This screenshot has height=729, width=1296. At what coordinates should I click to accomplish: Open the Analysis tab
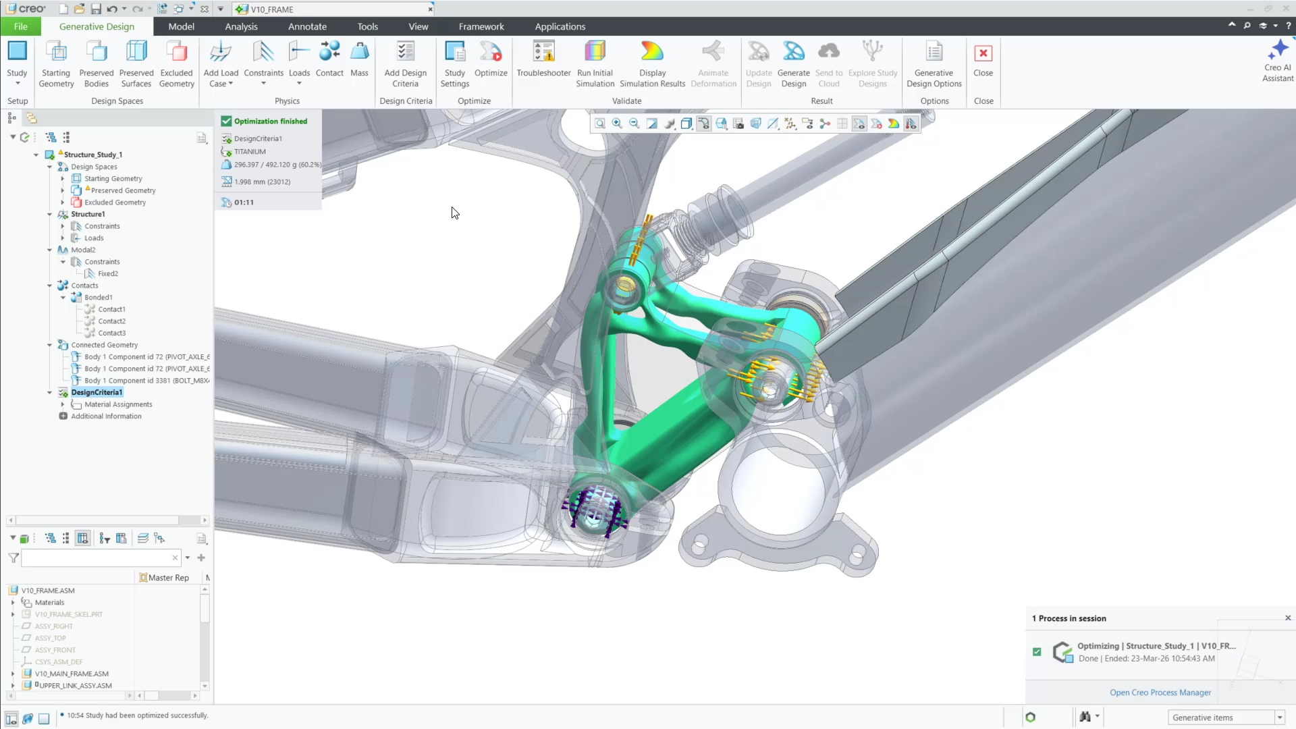[241, 26]
